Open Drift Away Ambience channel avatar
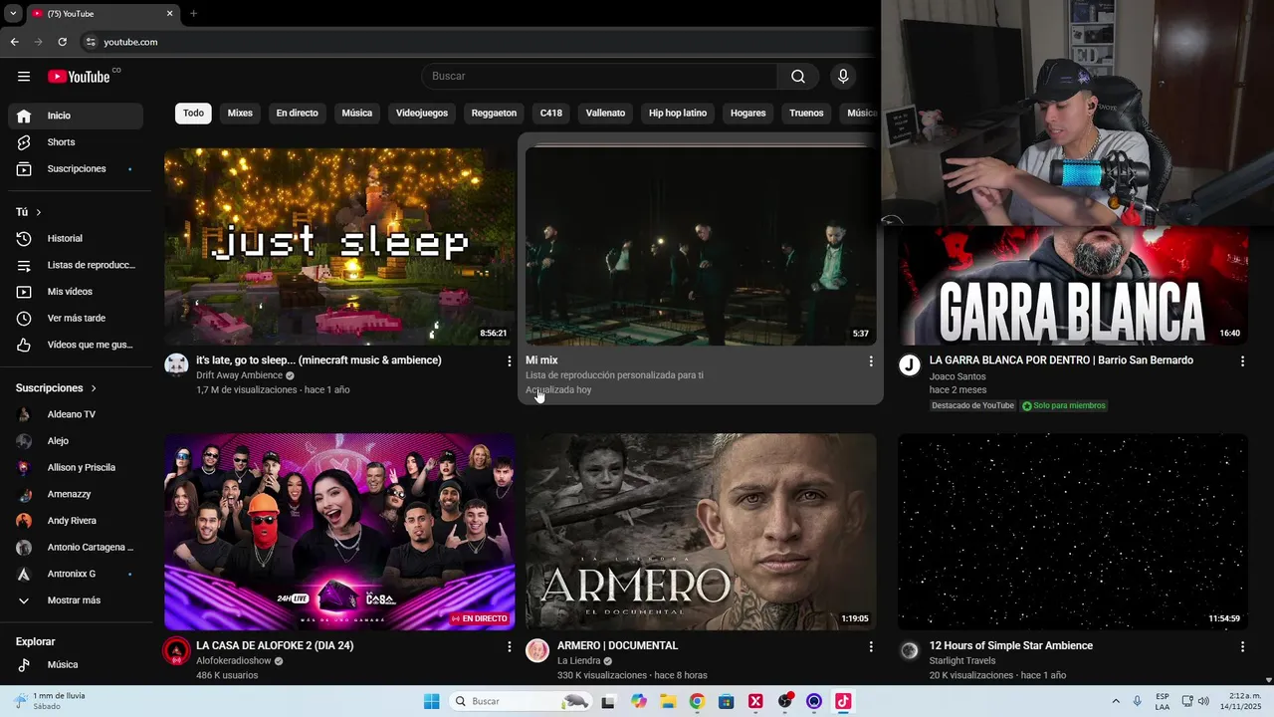 [176, 364]
